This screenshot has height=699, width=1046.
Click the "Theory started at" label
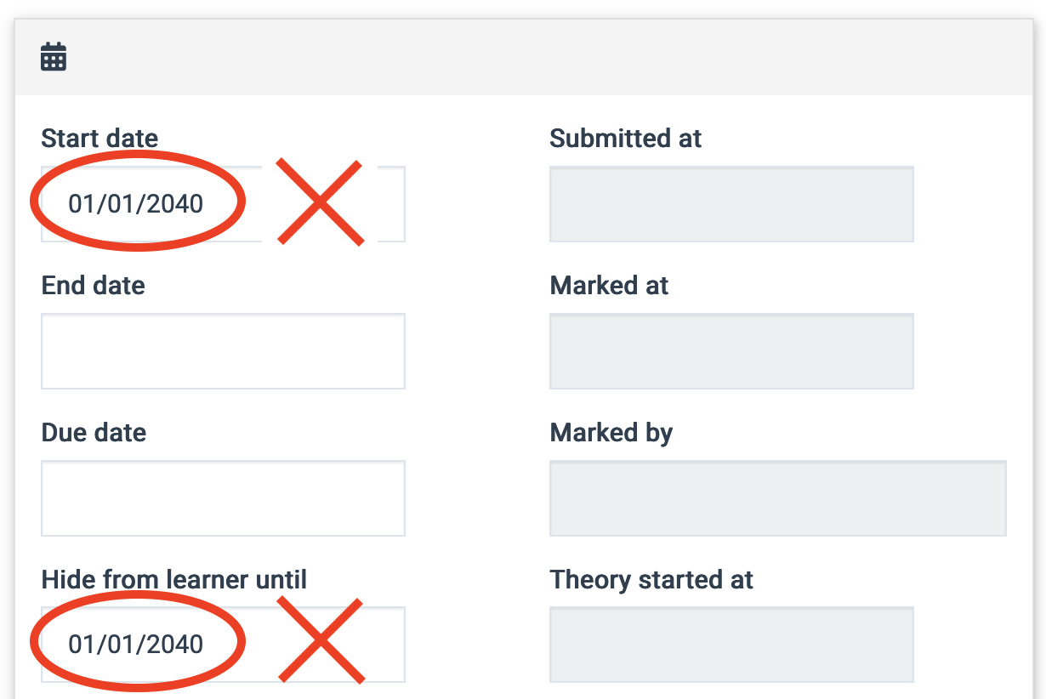pos(651,580)
